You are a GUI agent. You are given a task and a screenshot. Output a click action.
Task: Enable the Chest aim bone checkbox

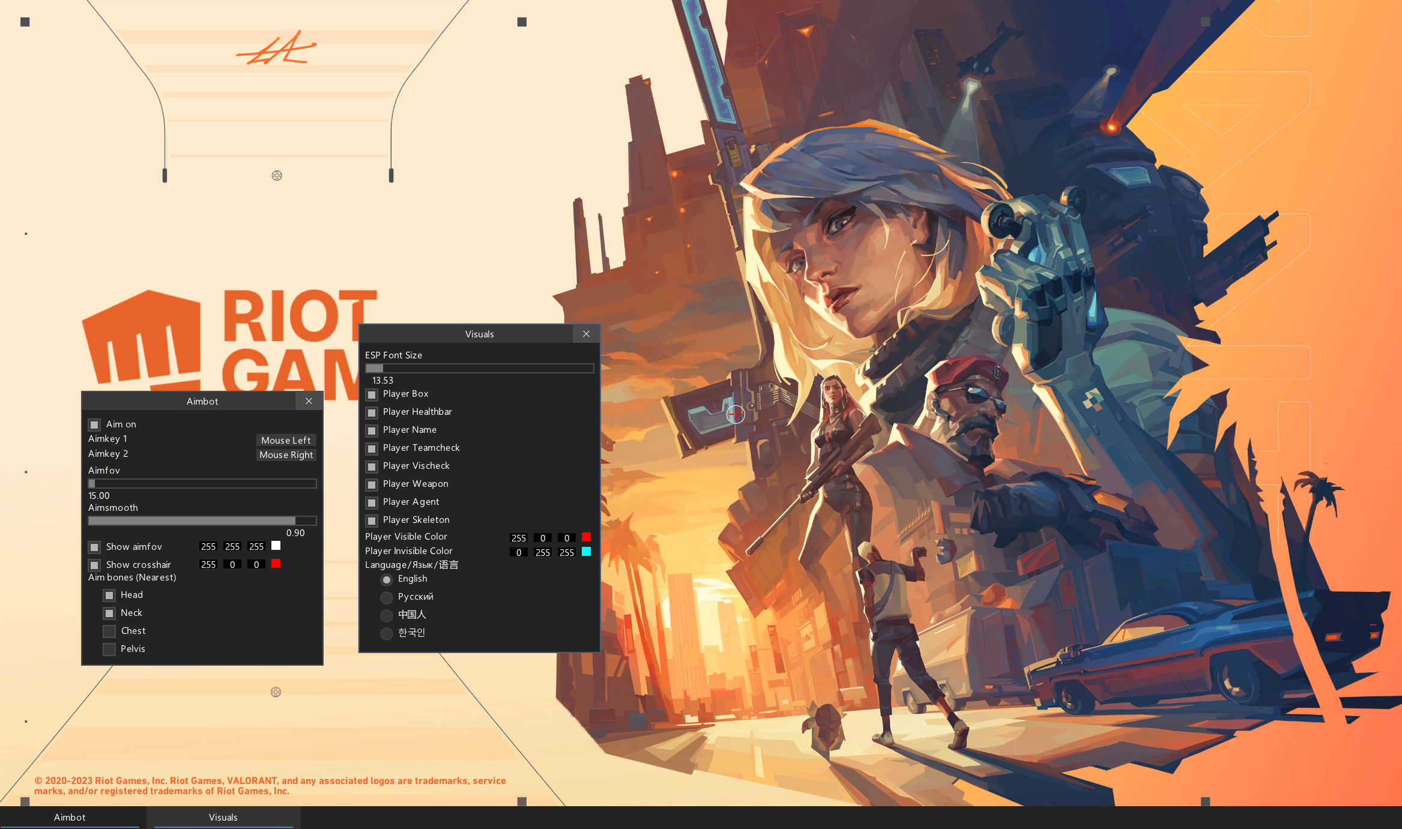[109, 632]
